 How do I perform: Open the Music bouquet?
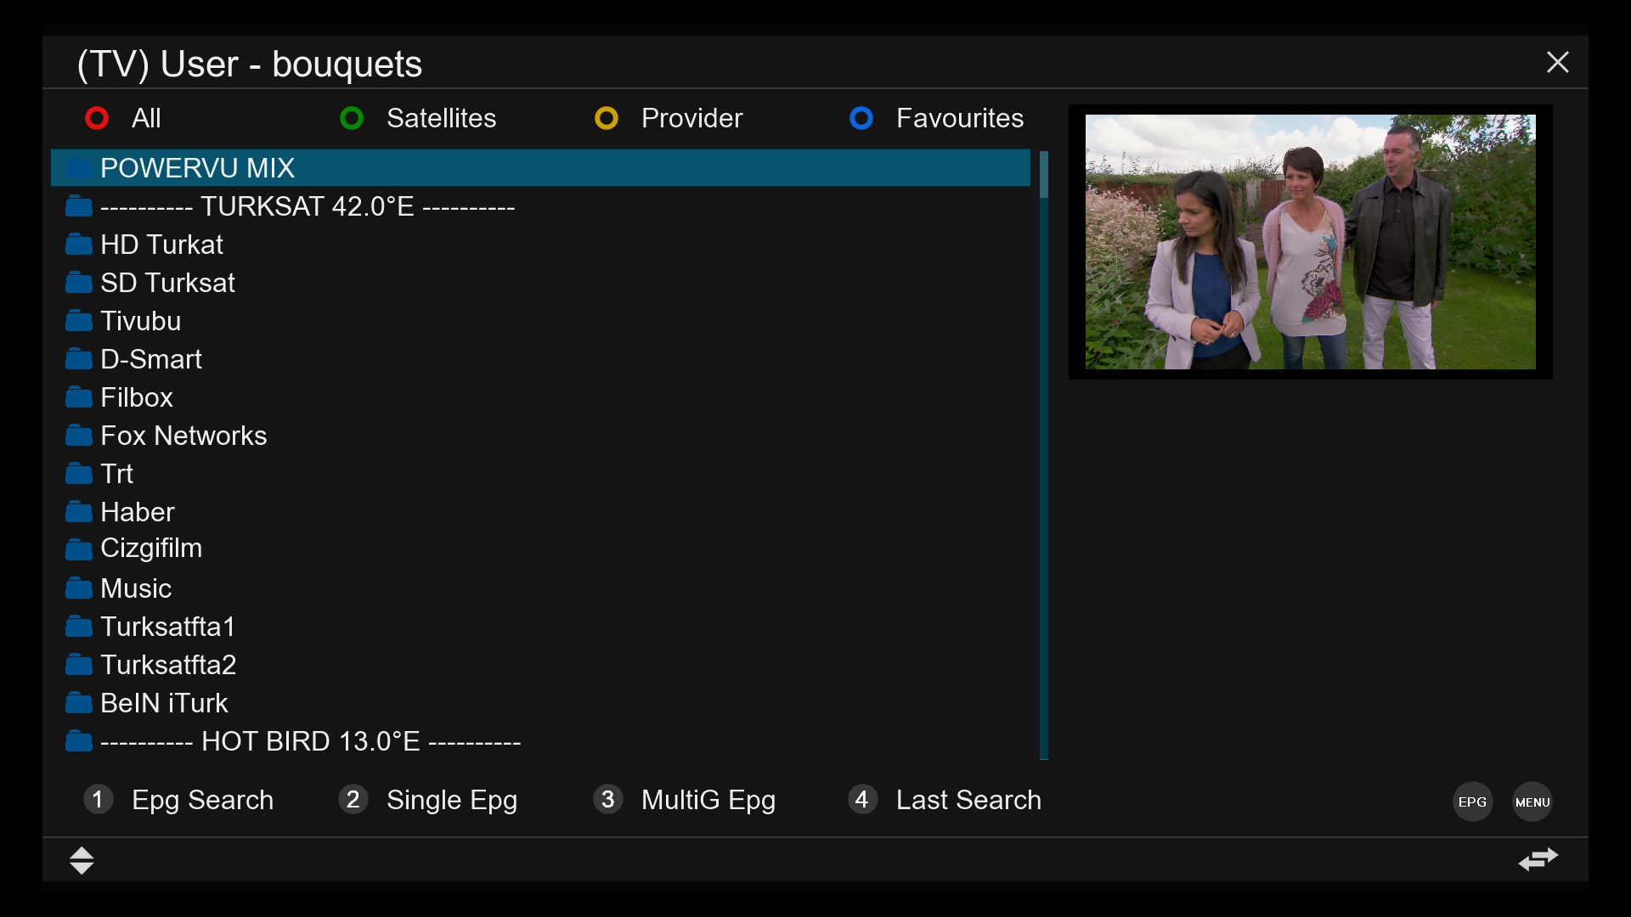click(x=540, y=588)
